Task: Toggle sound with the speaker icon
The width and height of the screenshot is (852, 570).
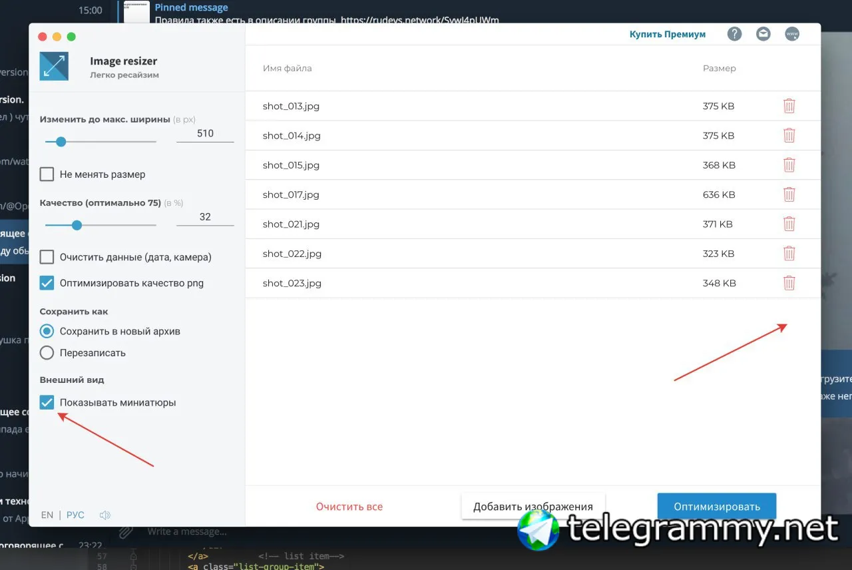Action: point(105,515)
